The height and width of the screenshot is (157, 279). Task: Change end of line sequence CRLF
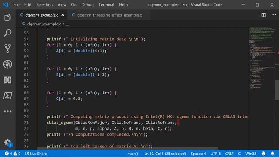[229, 154]
